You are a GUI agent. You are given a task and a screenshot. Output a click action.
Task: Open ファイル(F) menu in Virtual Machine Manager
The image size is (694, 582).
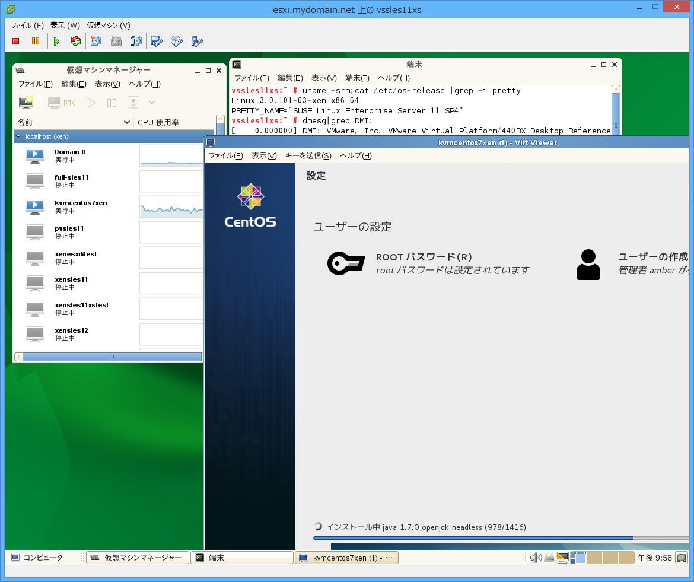point(36,84)
